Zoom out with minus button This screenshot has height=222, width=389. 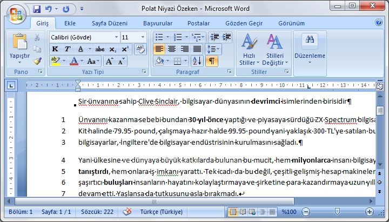point(306,212)
